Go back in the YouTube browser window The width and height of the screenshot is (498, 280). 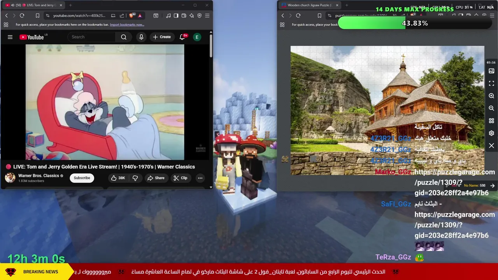6,16
